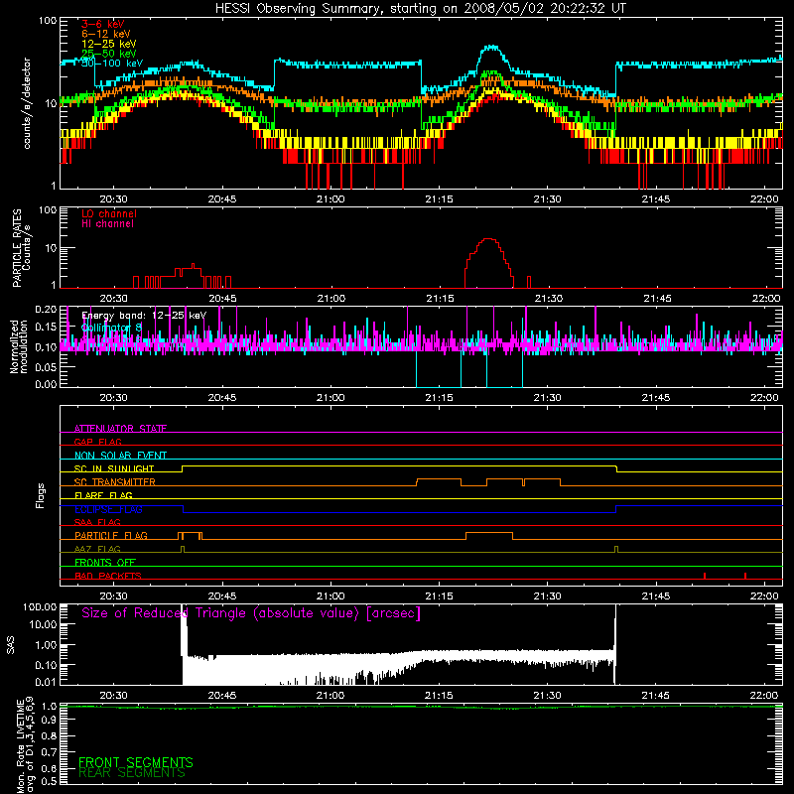Click the 10.00 tick on the SAS axis
794x794 pixels.
point(43,624)
